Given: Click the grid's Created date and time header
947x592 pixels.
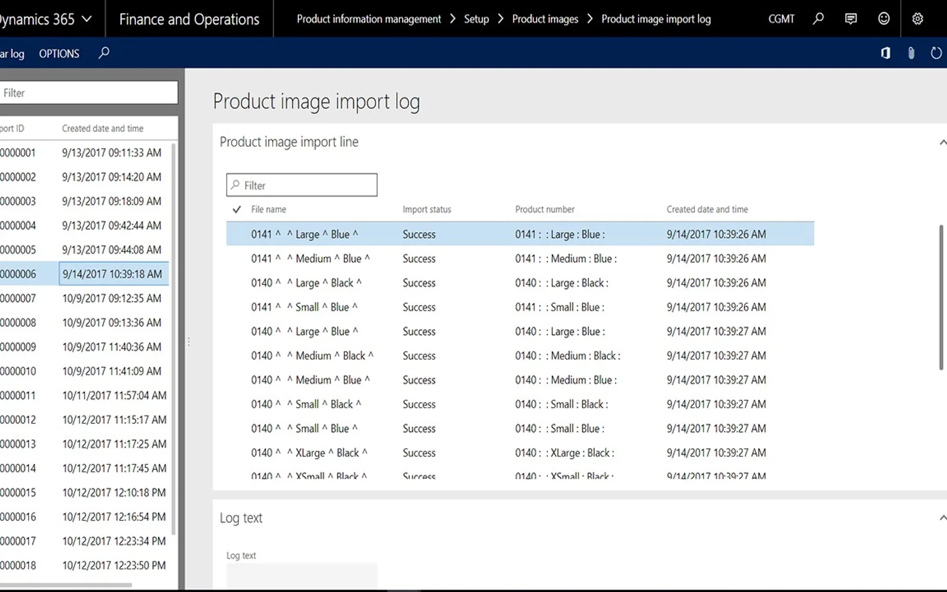Looking at the screenshot, I should (x=707, y=210).
